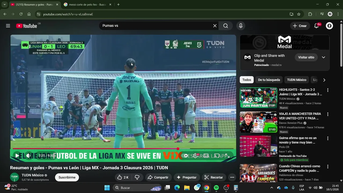
Task: Open options for Santos 2-2 Juárez video
Action: [327, 90]
